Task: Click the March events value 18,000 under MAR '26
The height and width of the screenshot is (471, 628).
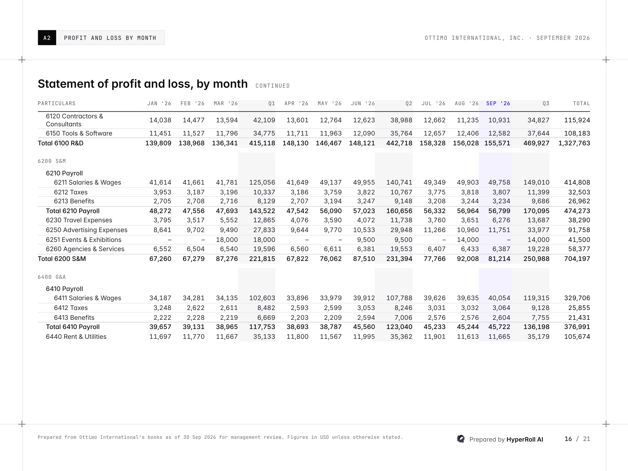Action: click(227, 240)
